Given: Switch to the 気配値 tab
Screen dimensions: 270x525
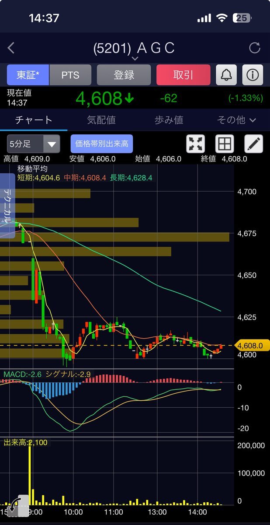Looking at the screenshot, I should [x=101, y=120].
